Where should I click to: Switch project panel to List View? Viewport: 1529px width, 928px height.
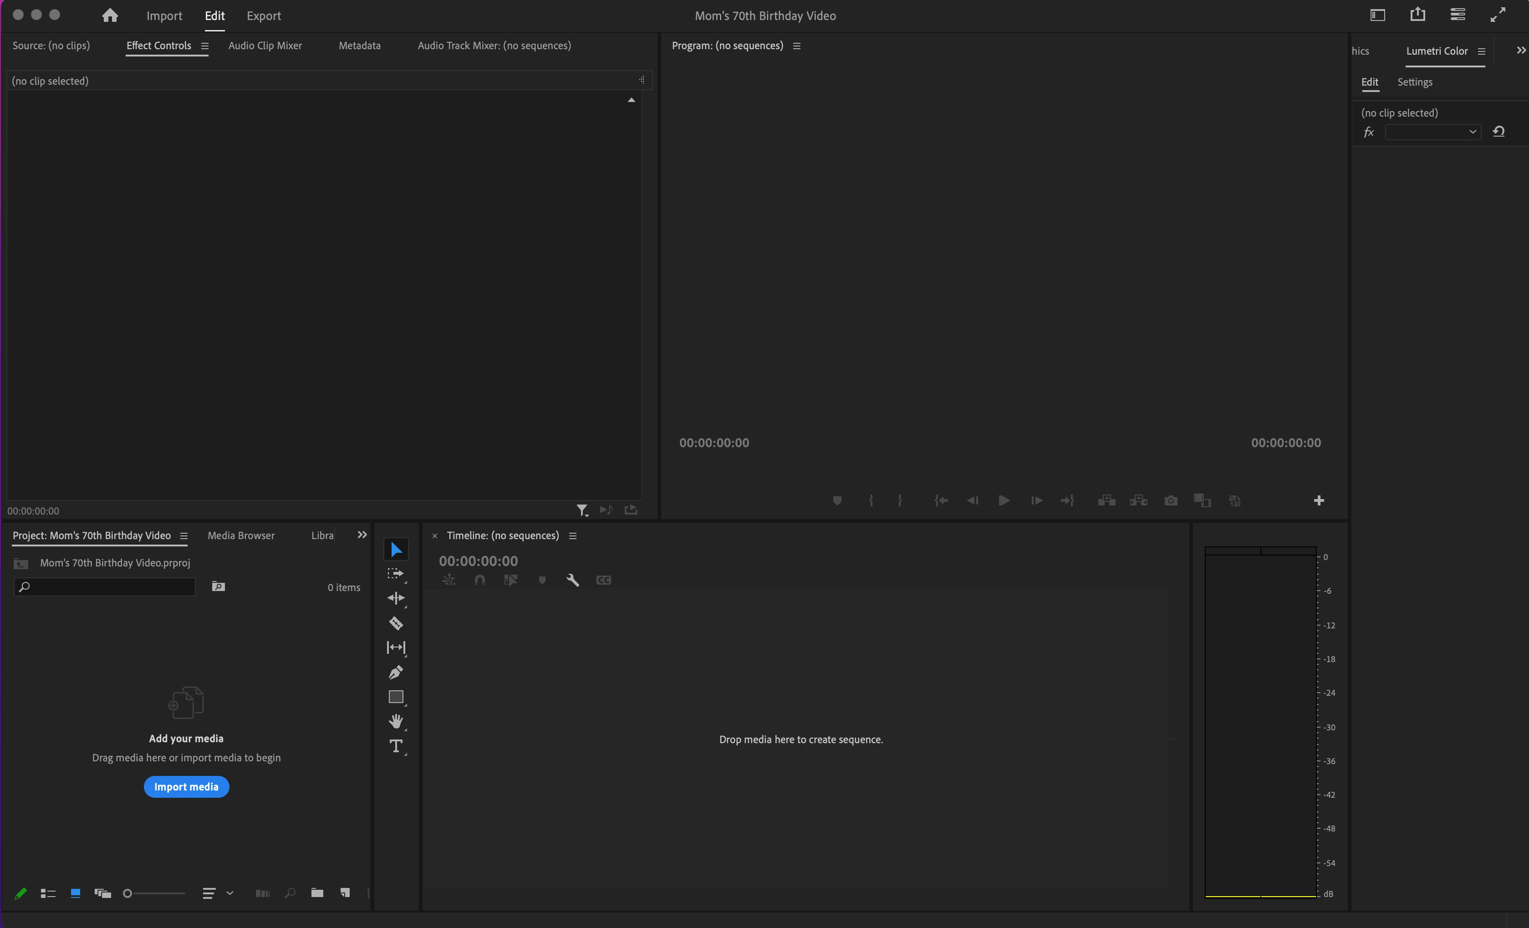tap(48, 893)
